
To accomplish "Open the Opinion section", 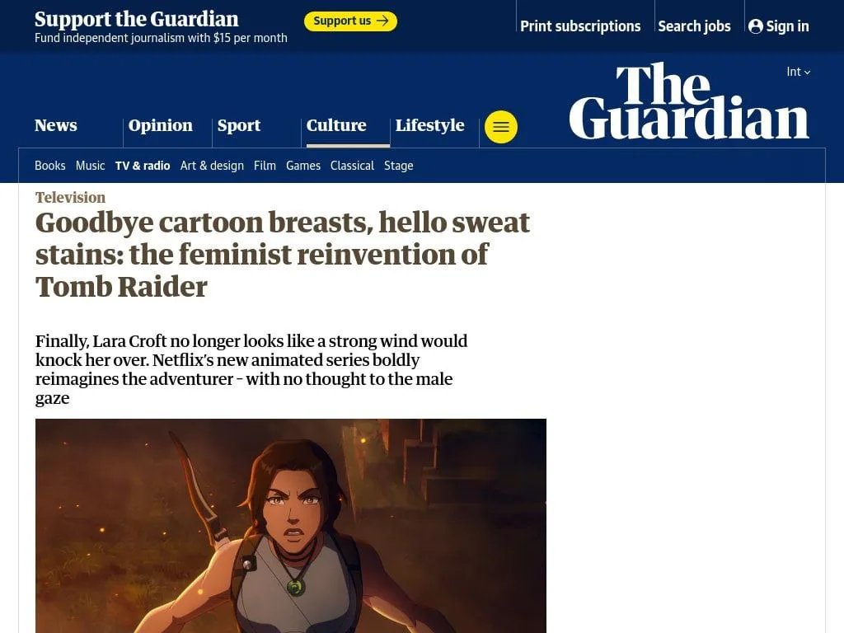I will pos(161,125).
